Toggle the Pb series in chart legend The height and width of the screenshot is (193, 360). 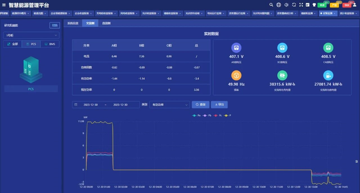click(207, 115)
